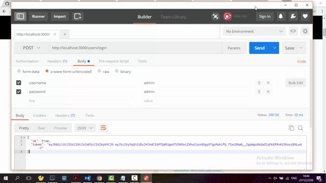Switch response view to Preview

[x=60, y=128]
